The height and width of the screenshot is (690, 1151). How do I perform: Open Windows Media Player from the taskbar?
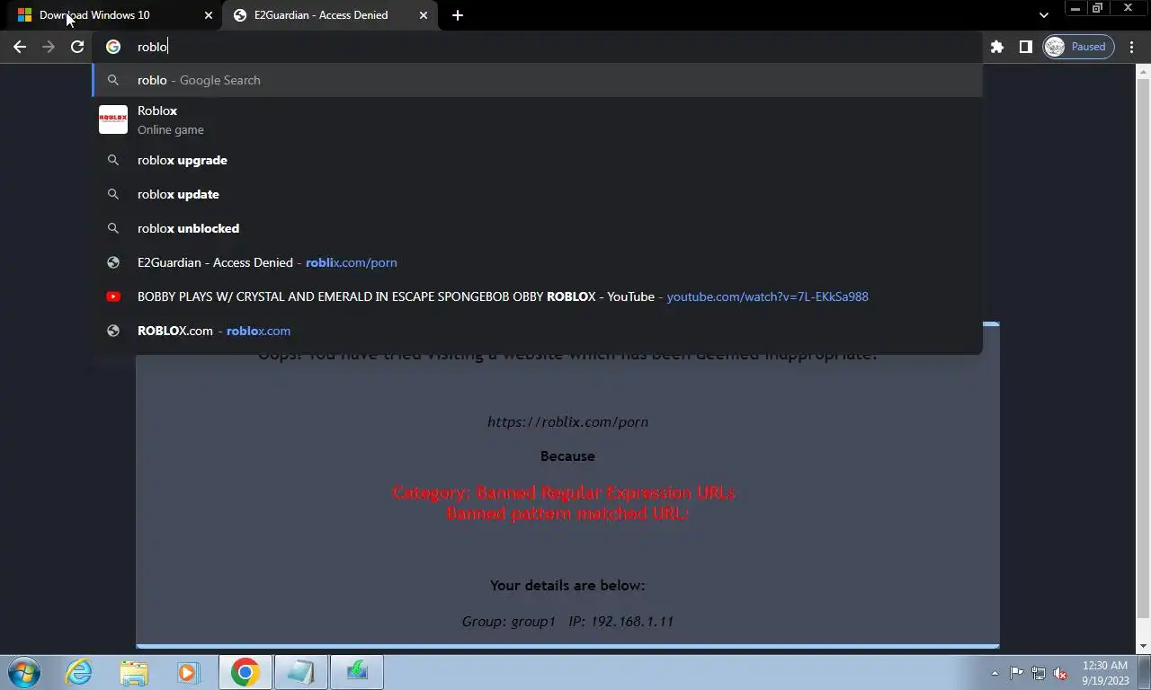coord(188,672)
